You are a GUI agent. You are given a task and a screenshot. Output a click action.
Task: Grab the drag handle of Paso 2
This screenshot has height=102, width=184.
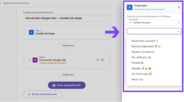click(x=30, y=60)
